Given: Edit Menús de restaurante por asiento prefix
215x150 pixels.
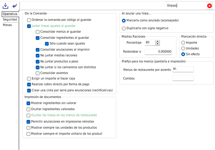Looking at the screenshot, I should (x=183, y=69).
